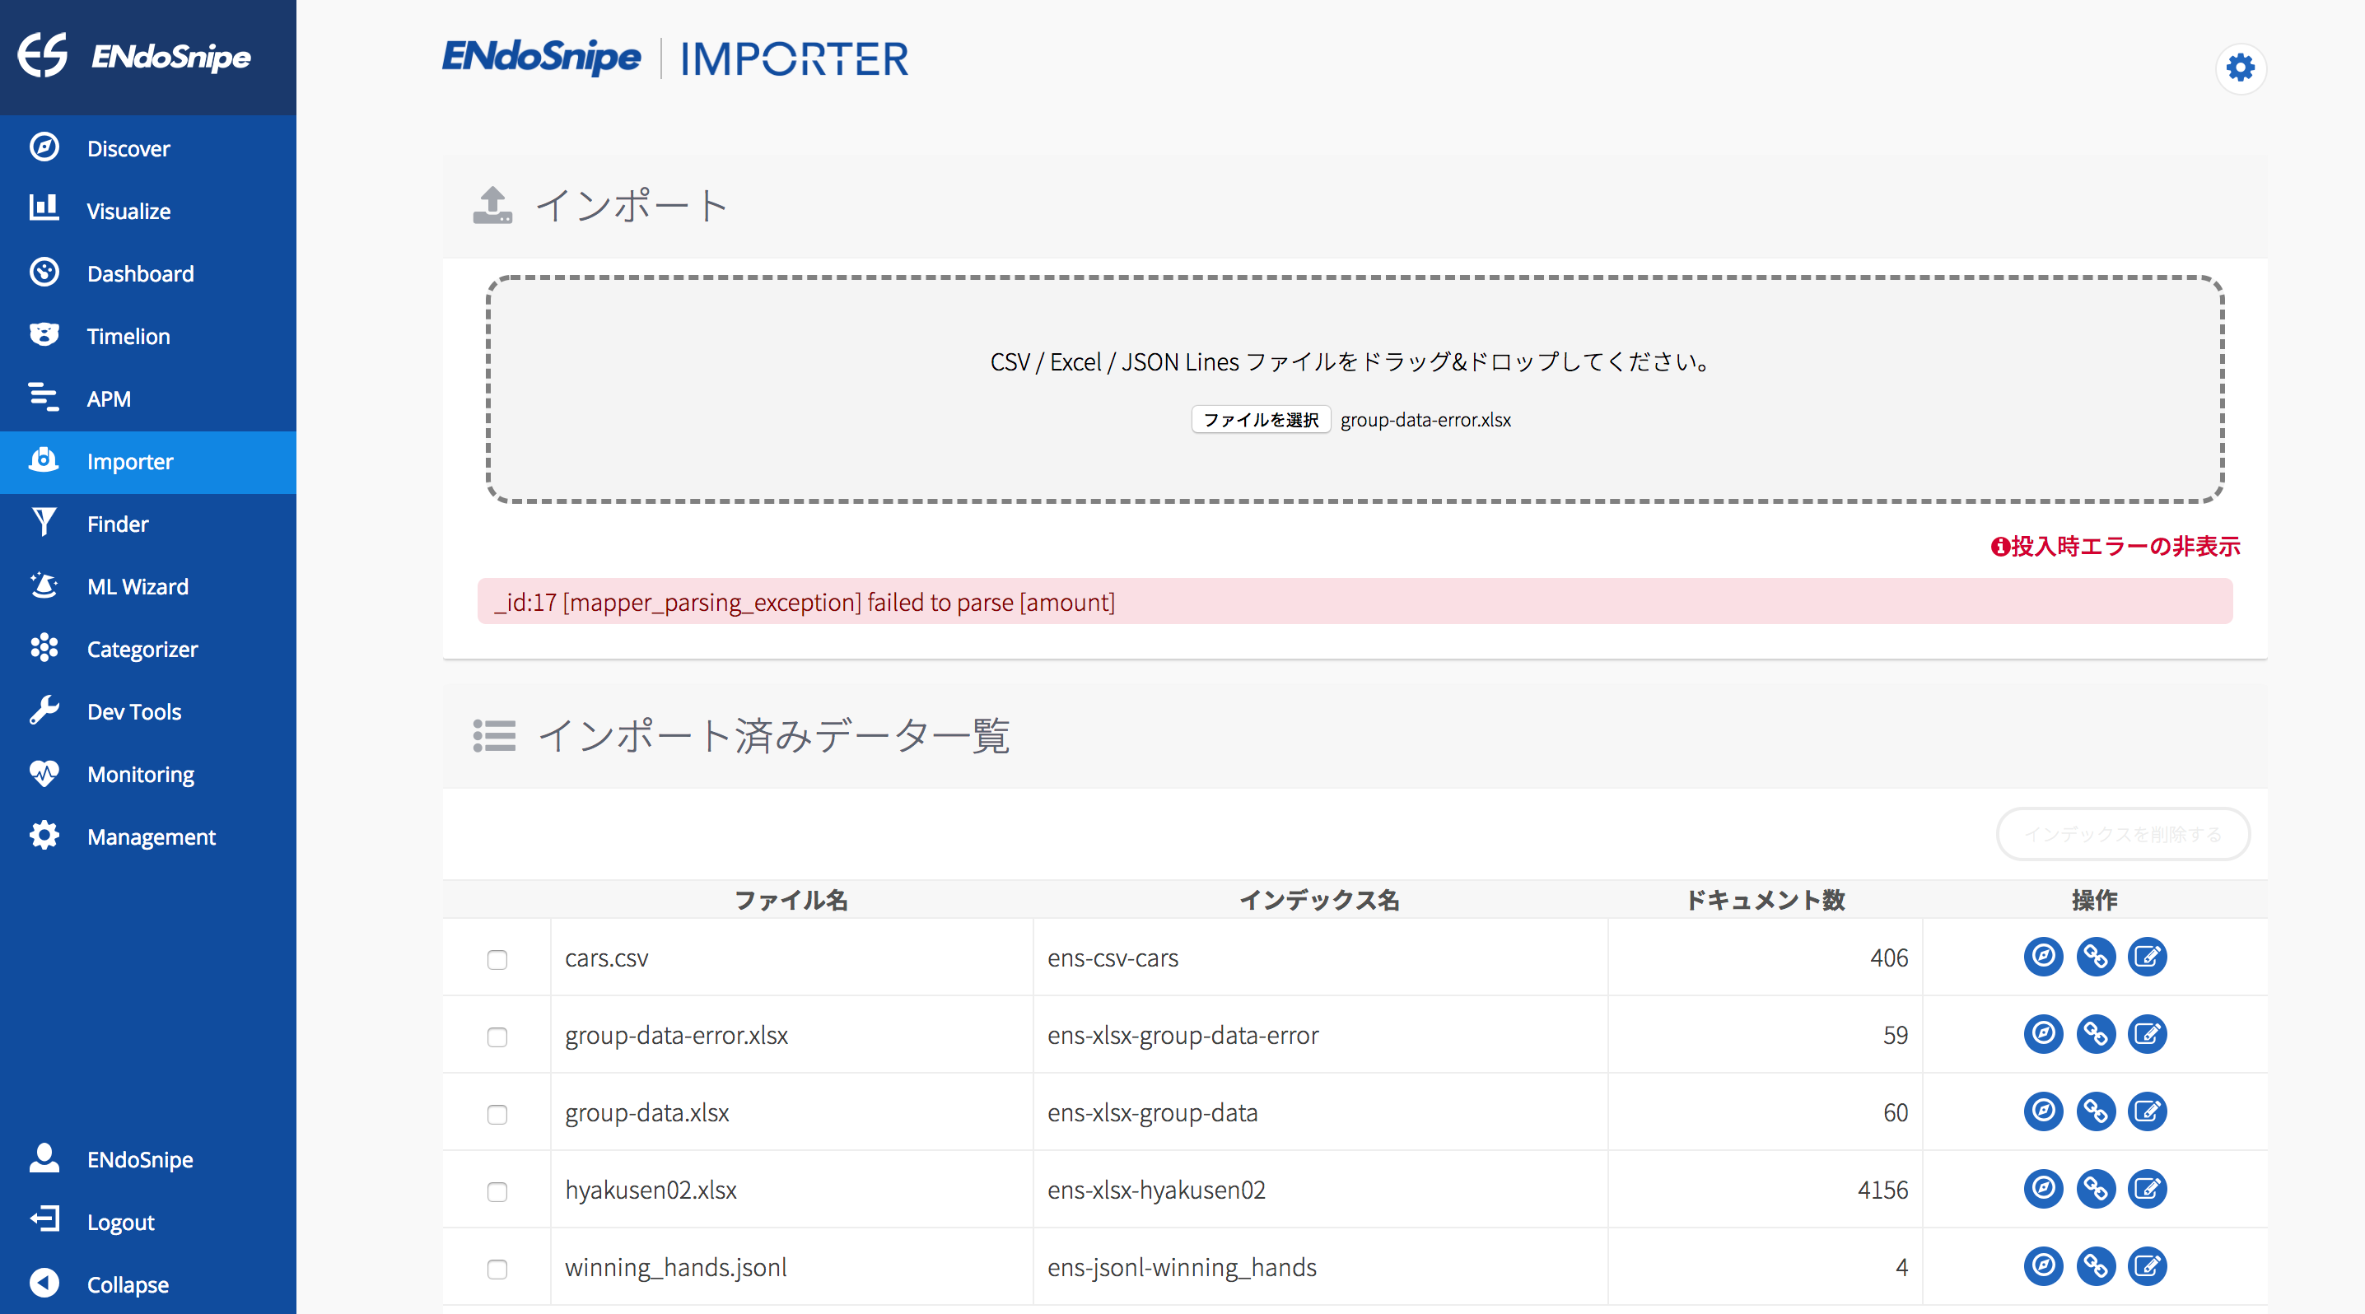
Task: Click the Collapse sidebar arrow icon
Action: point(44,1282)
